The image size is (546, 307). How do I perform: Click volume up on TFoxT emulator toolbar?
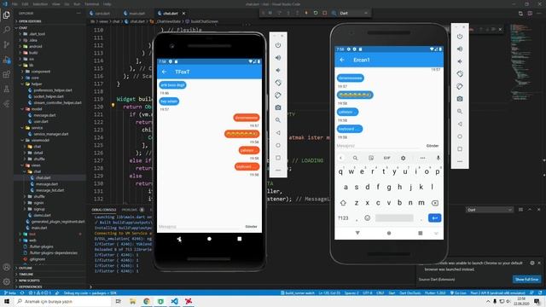[278, 58]
